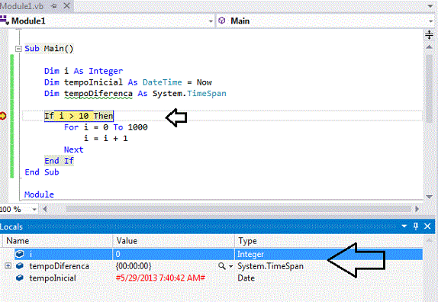Viewport: 438px width, 302px height.
Task: Click the Integer type cell of i
Action: pyautogui.click(x=250, y=255)
